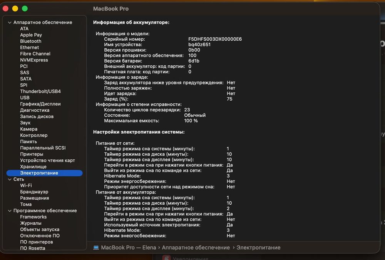Click the Приоритет доступности сети label
The height and width of the screenshot is (260, 385).
pos(159,187)
